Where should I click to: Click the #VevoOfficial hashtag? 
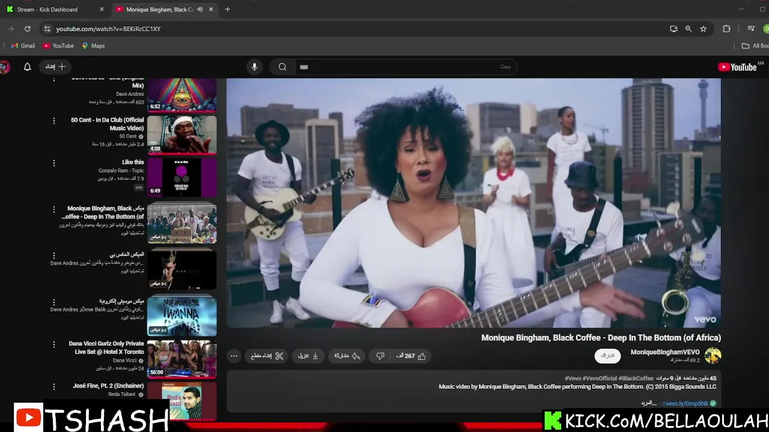click(x=600, y=379)
